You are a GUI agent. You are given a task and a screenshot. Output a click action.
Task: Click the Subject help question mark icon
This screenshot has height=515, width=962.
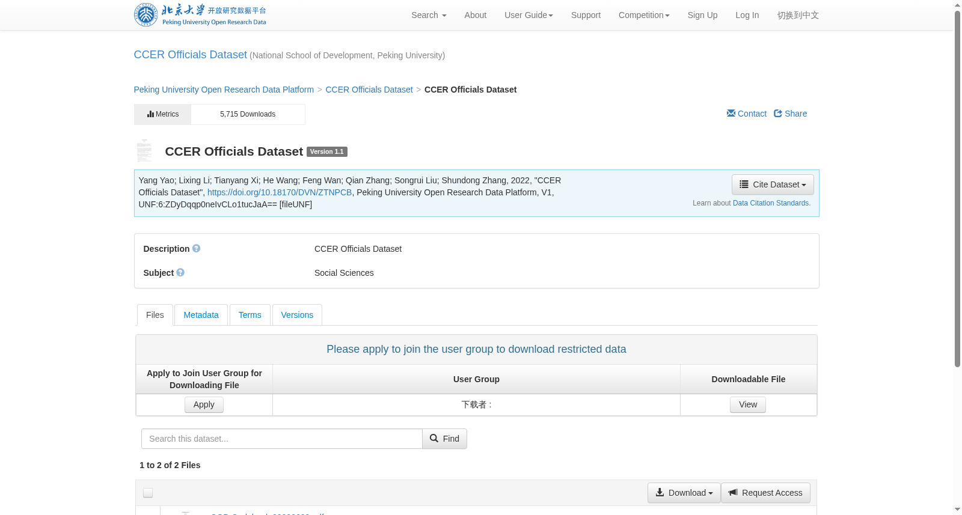180,272
